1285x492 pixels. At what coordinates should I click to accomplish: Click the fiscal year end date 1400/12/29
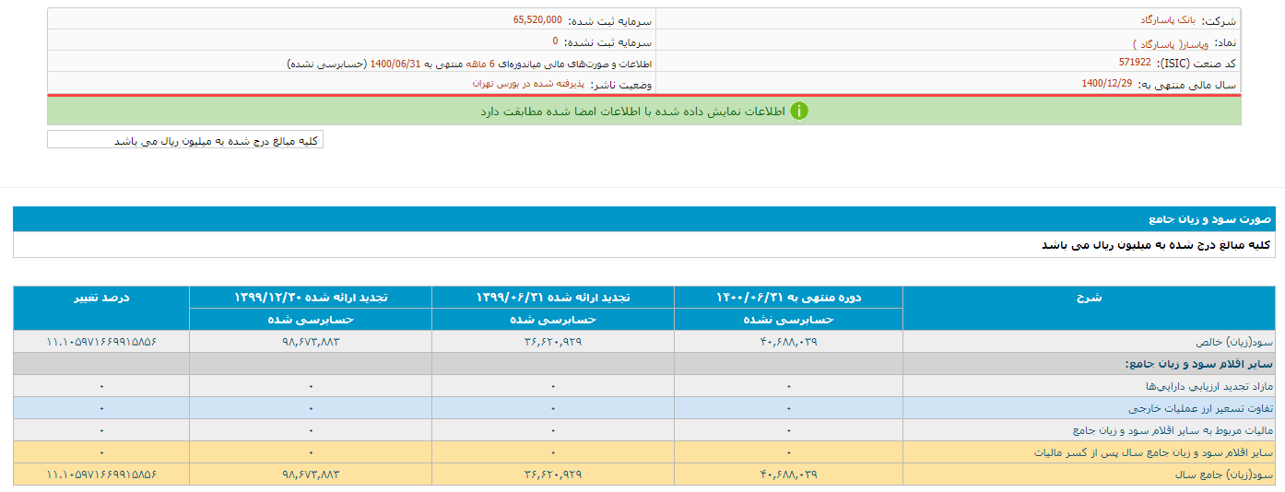pyautogui.click(x=1106, y=84)
